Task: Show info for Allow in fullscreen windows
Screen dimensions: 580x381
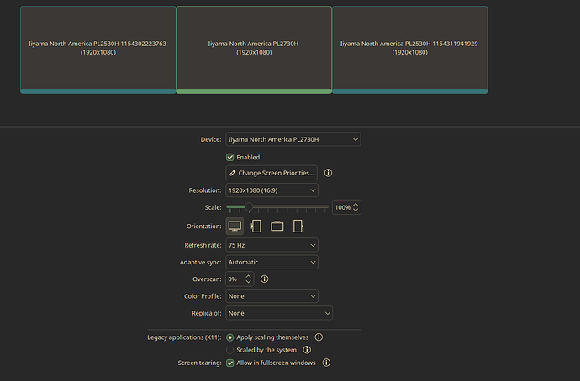Action: (326, 363)
